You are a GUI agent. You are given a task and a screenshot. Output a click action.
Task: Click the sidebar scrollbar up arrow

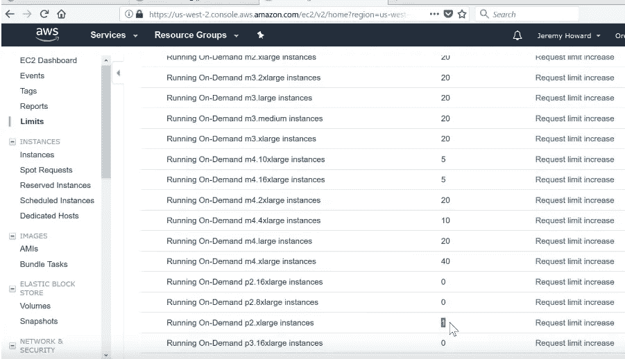tap(105, 60)
